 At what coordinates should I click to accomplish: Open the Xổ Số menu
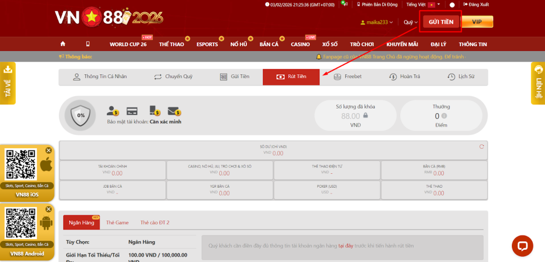[330, 45]
